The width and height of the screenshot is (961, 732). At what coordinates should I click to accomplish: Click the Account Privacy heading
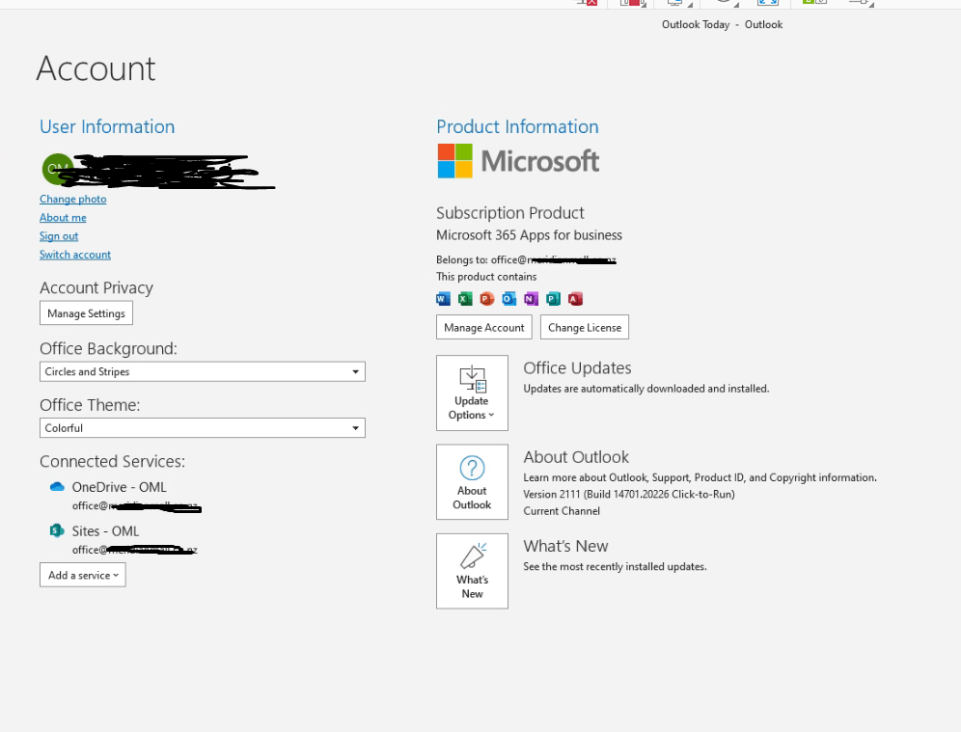click(x=96, y=288)
